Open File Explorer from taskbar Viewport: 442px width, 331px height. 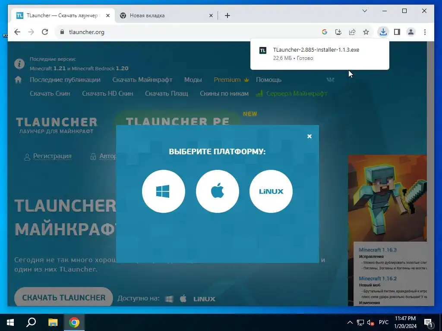(53, 322)
